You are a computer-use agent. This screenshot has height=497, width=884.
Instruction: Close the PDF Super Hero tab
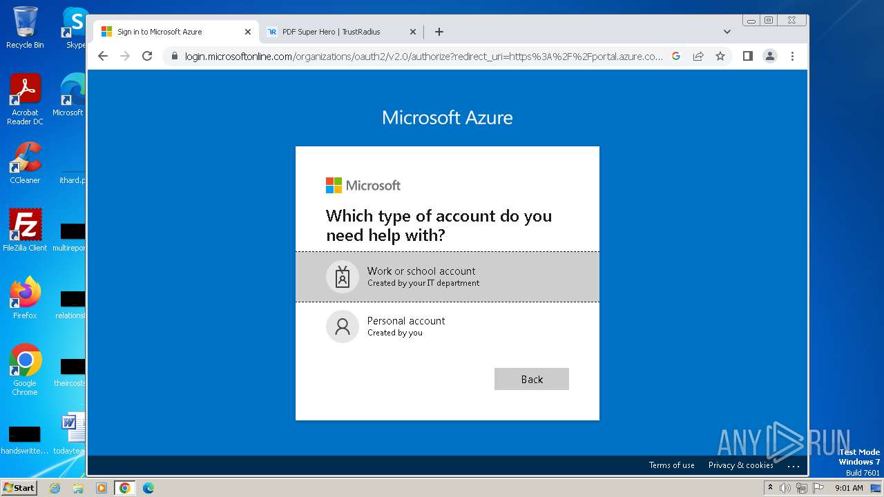tap(413, 32)
